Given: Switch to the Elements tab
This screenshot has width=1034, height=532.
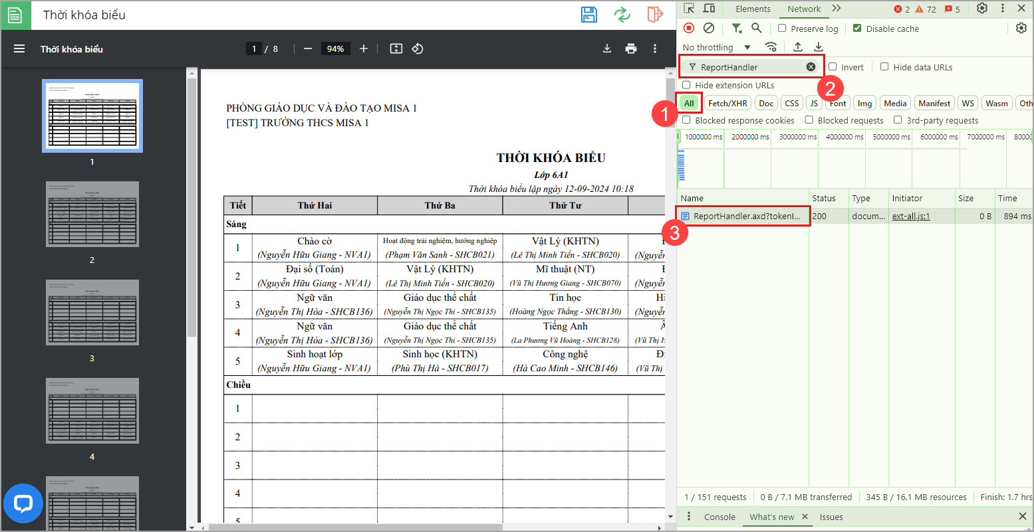Looking at the screenshot, I should point(753,9).
